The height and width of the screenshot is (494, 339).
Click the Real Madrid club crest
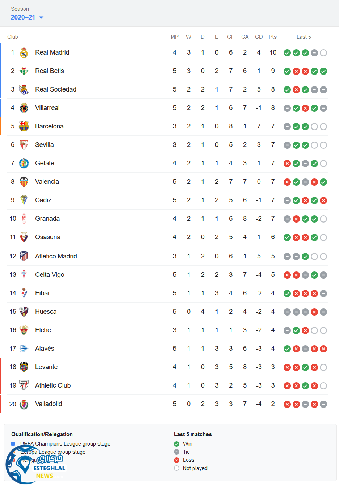coord(24,53)
